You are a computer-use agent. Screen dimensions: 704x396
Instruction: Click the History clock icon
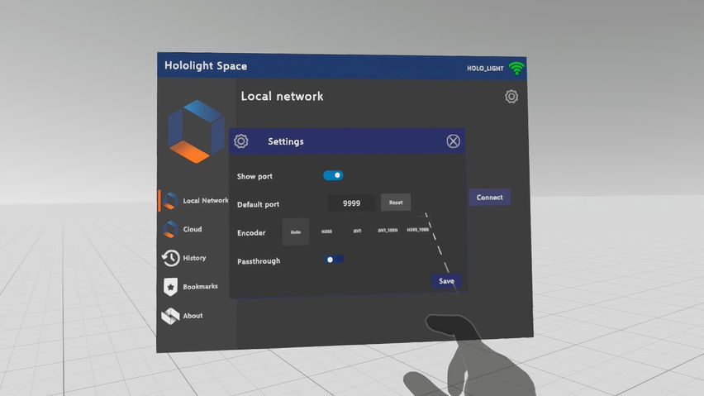[170, 258]
